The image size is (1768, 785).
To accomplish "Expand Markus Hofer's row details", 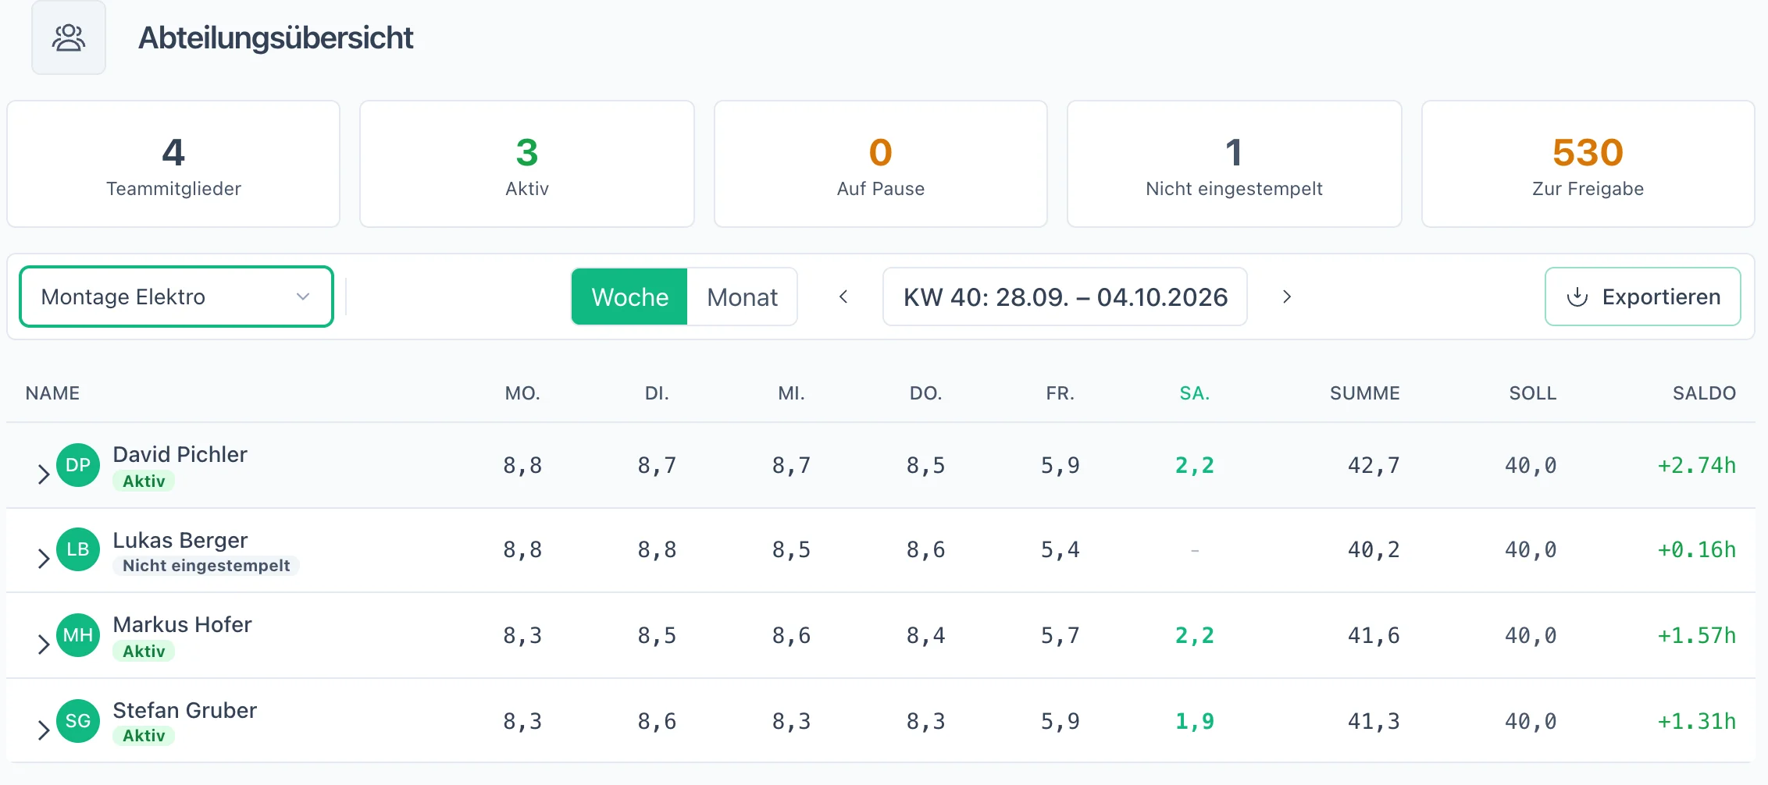I will point(44,644).
